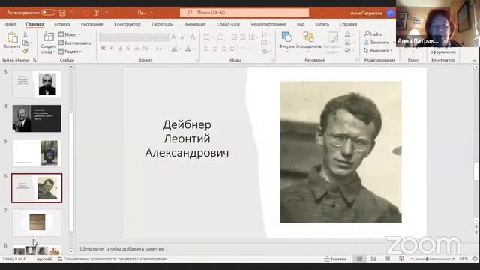The height and width of the screenshot is (270, 480).
Task: Toggle align text right
Action: 223,48
